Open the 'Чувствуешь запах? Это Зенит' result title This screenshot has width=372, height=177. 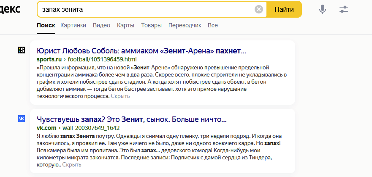[132, 119]
